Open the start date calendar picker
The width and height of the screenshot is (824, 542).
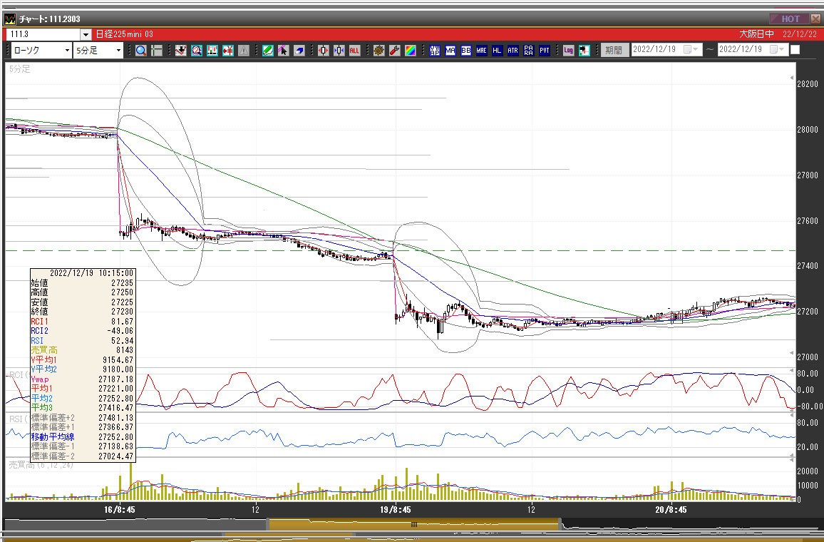691,49
